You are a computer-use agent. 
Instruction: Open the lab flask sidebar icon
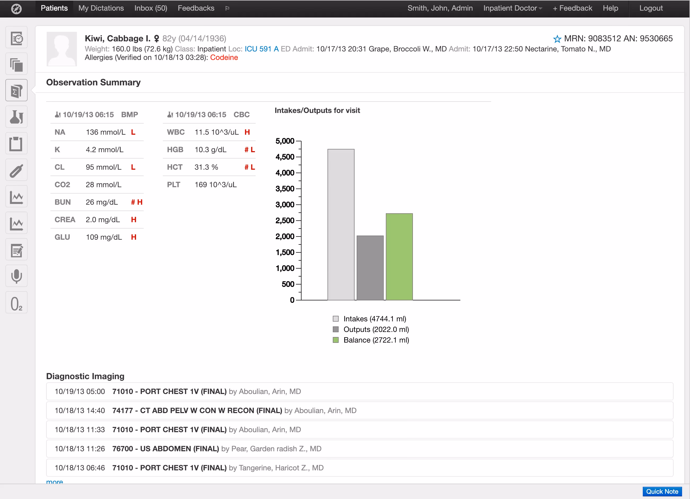pyautogui.click(x=16, y=117)
